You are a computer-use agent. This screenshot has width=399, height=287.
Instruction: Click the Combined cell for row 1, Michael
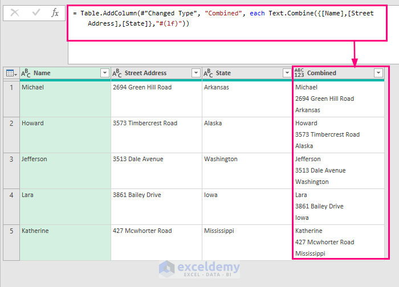339,99
